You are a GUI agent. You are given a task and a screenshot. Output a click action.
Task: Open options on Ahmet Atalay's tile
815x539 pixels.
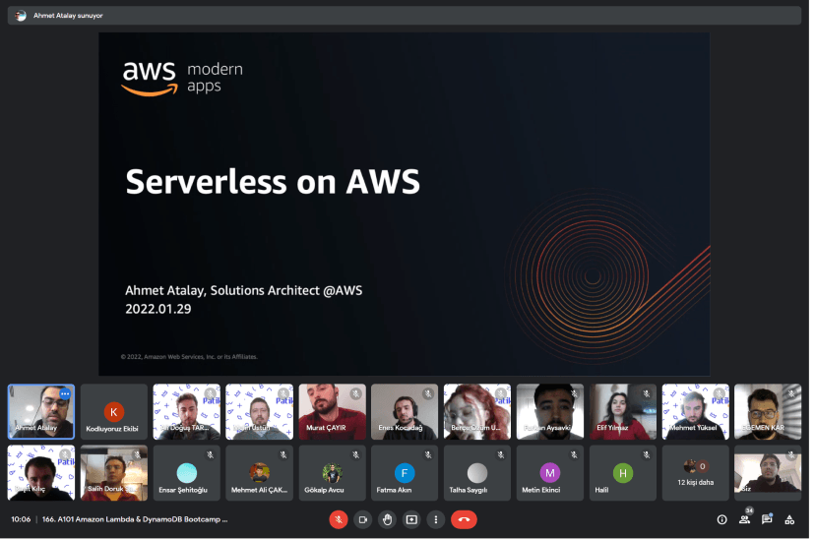click(x=65, y=393)
